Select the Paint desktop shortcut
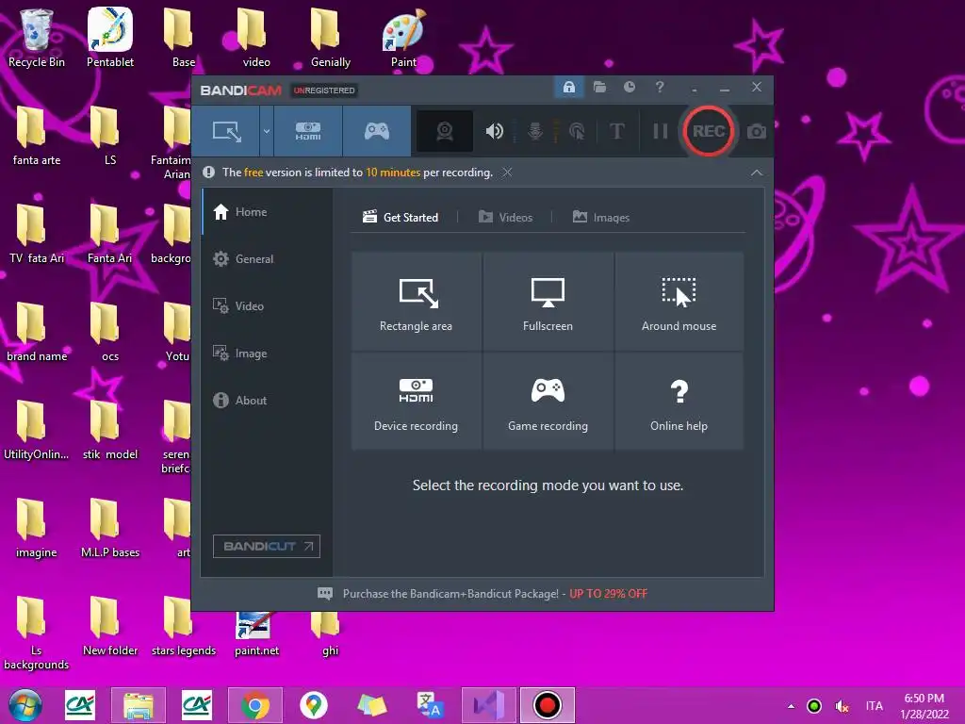Viewport: 965px width, 724px height. 403,38
